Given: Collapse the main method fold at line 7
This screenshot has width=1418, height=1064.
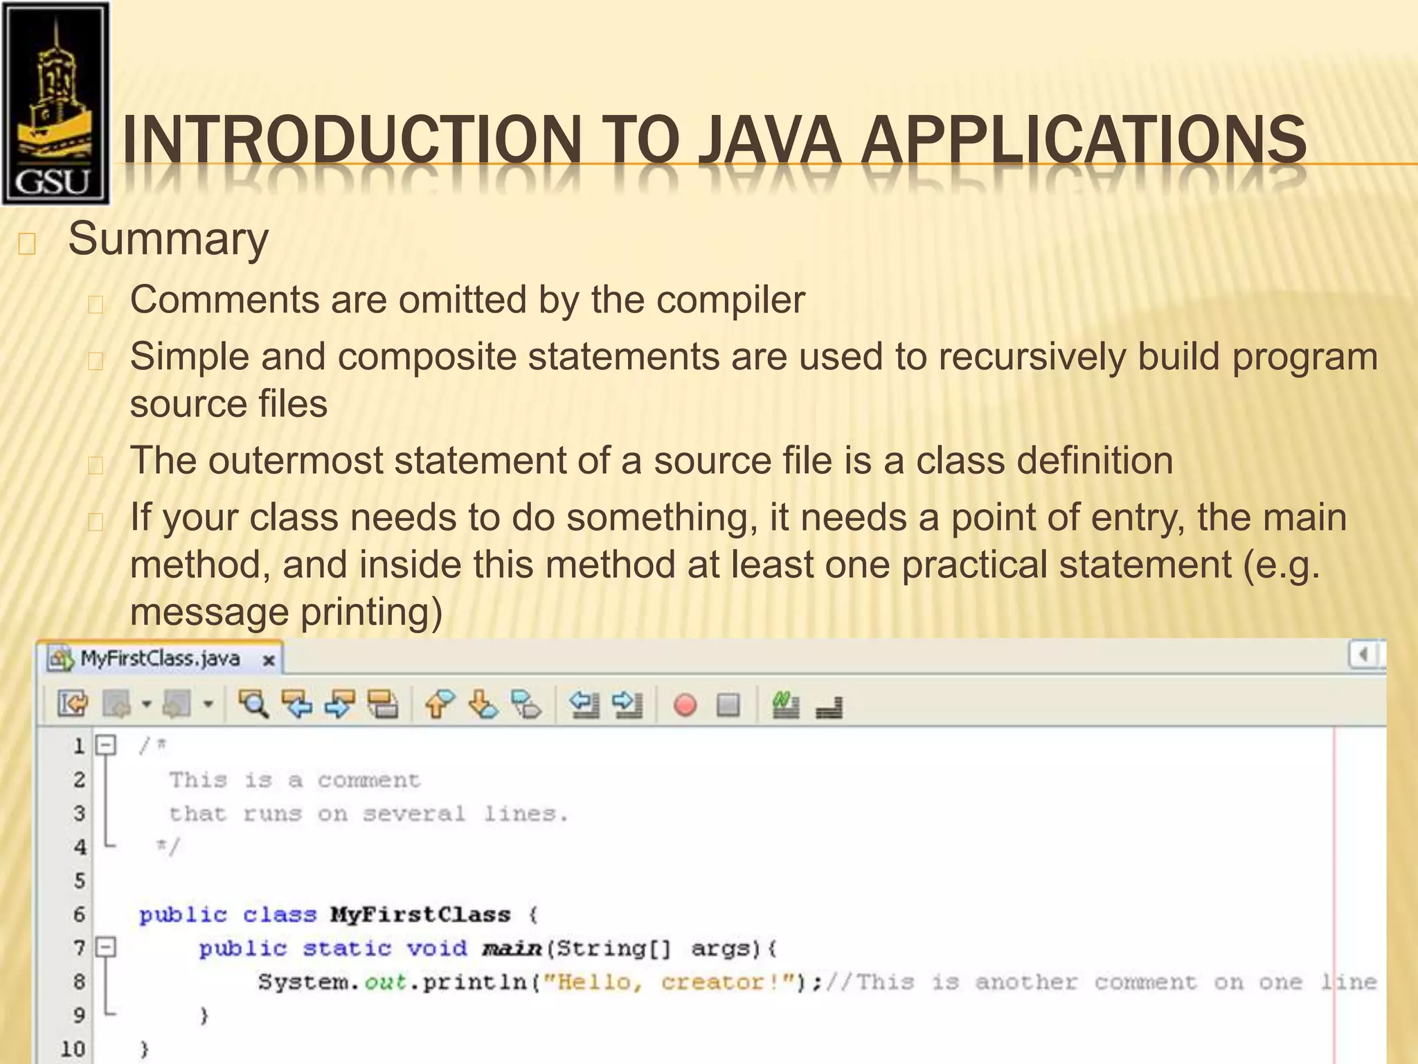Looking at the screenshot, I should (x=106, y=947).
